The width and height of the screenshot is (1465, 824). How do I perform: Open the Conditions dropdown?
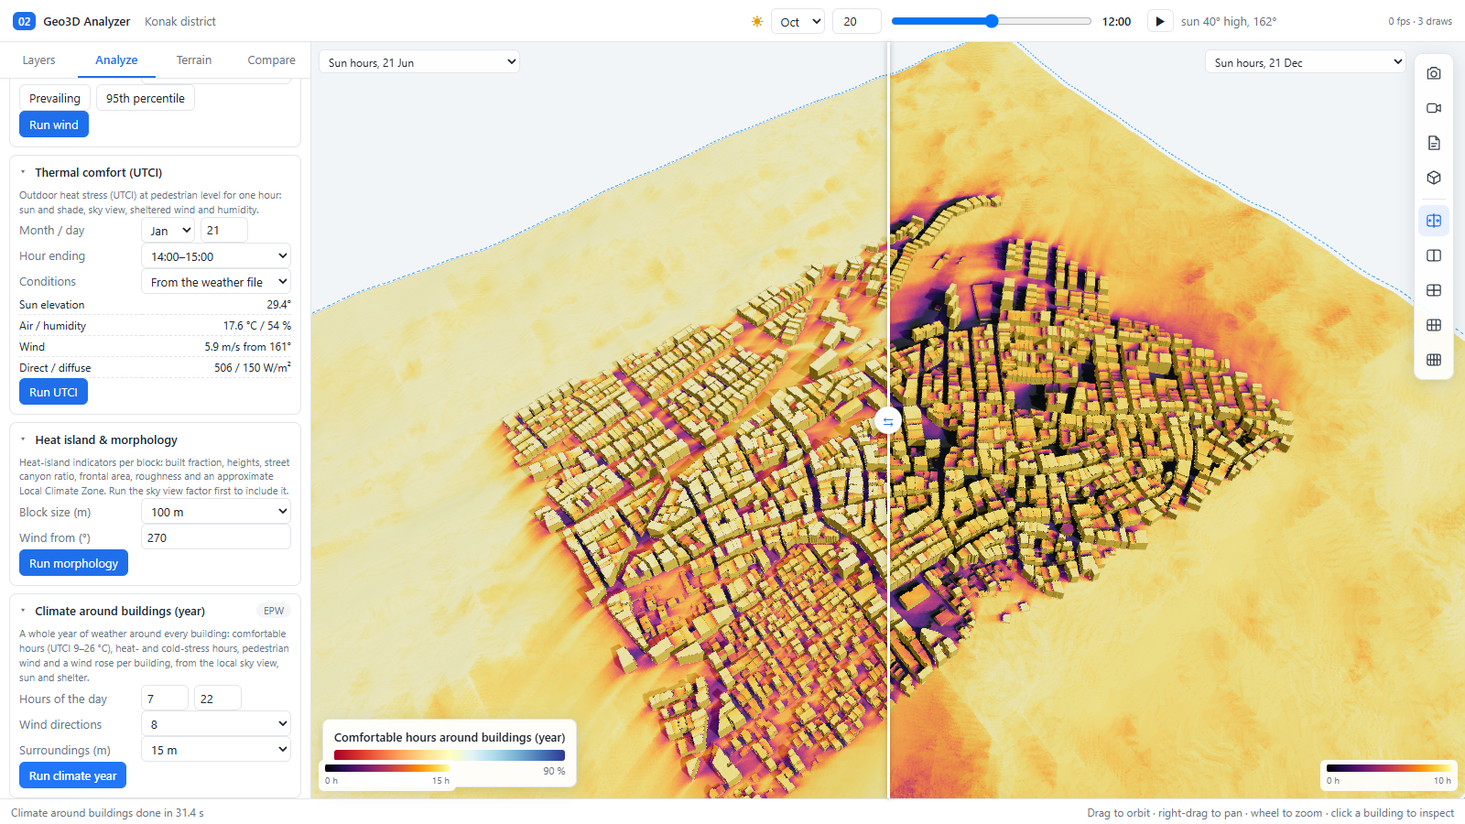pos(216,282)
